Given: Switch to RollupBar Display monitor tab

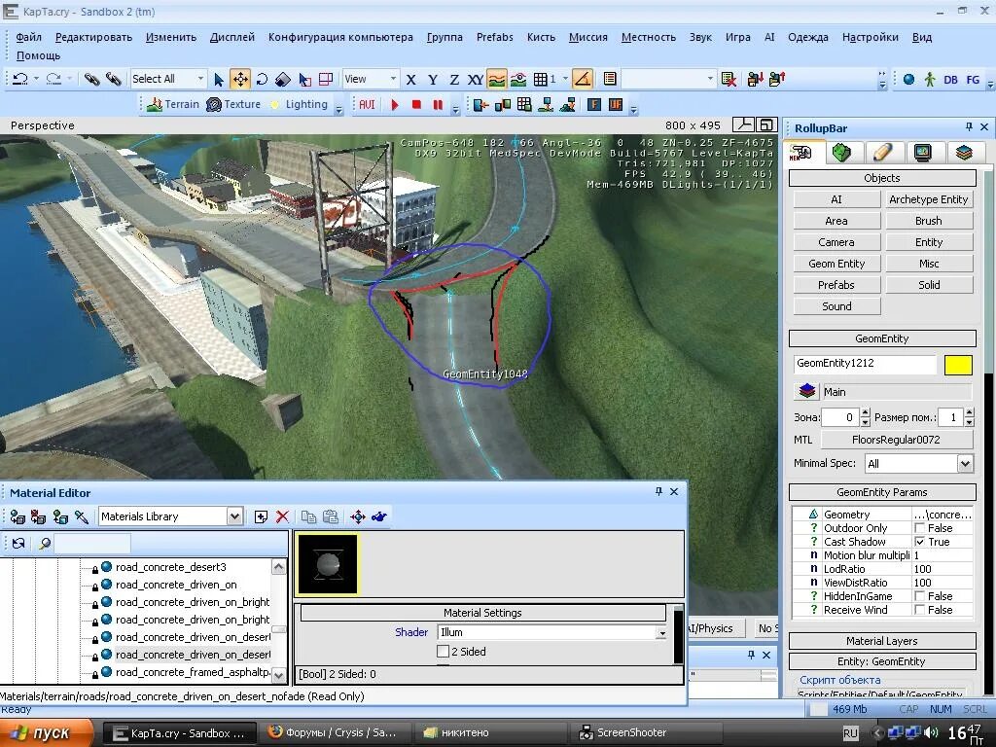Looking at the screenshot, I should click(923, 153).
